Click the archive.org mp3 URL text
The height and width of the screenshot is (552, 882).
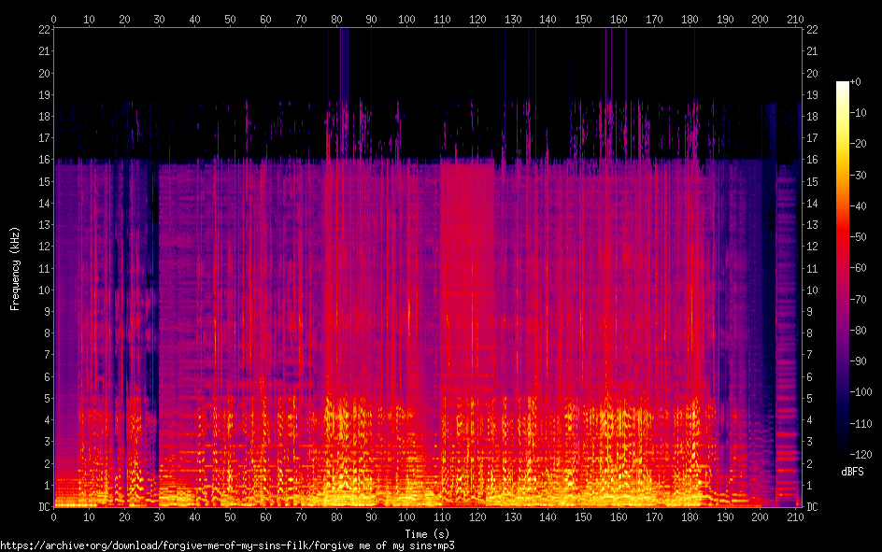tap(227, 545)
